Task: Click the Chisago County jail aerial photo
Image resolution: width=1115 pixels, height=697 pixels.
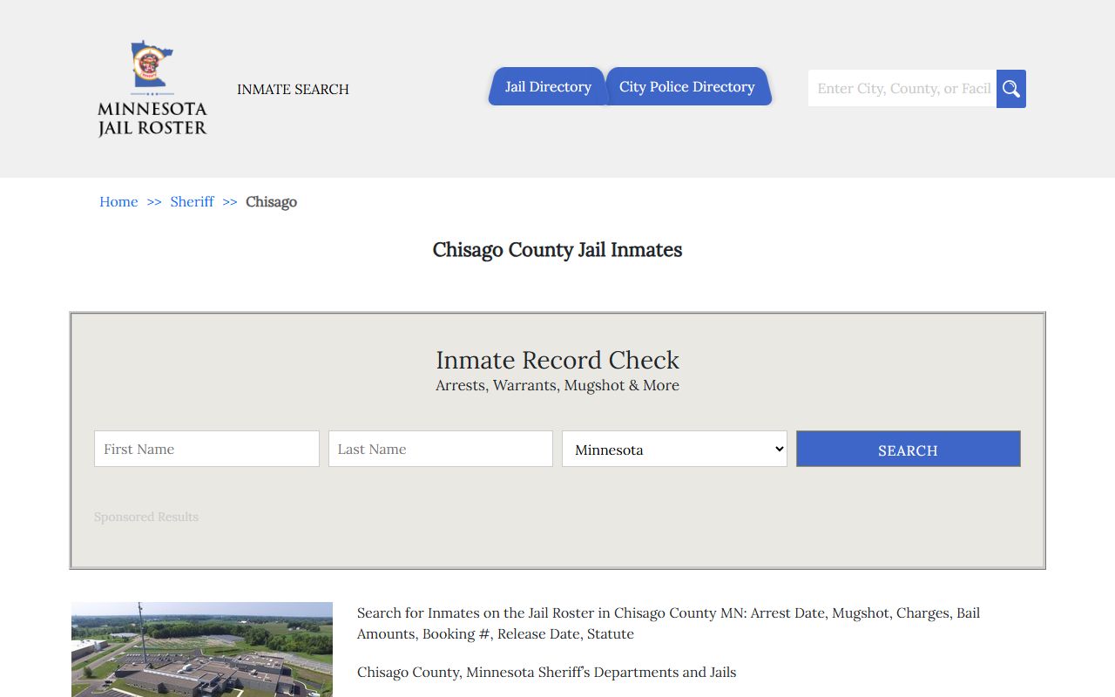Action: point(202,649)
